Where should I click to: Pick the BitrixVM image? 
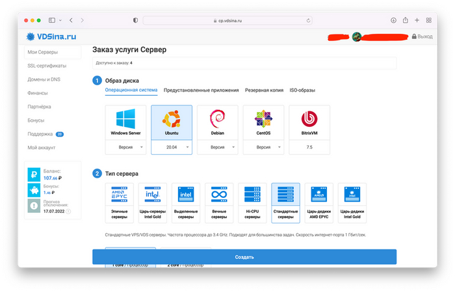click(x=309, y=122)
